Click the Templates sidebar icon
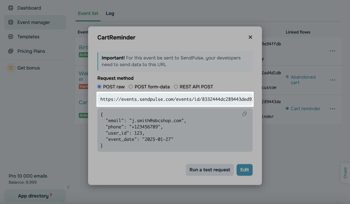The width and height of the screenshot is (350, 204). 11,37
